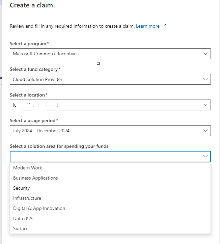This screenshot has width=221, height=244.
Task: Click the chevron of Microsoft Commerce Incentives field
Action: click(205, 54)
